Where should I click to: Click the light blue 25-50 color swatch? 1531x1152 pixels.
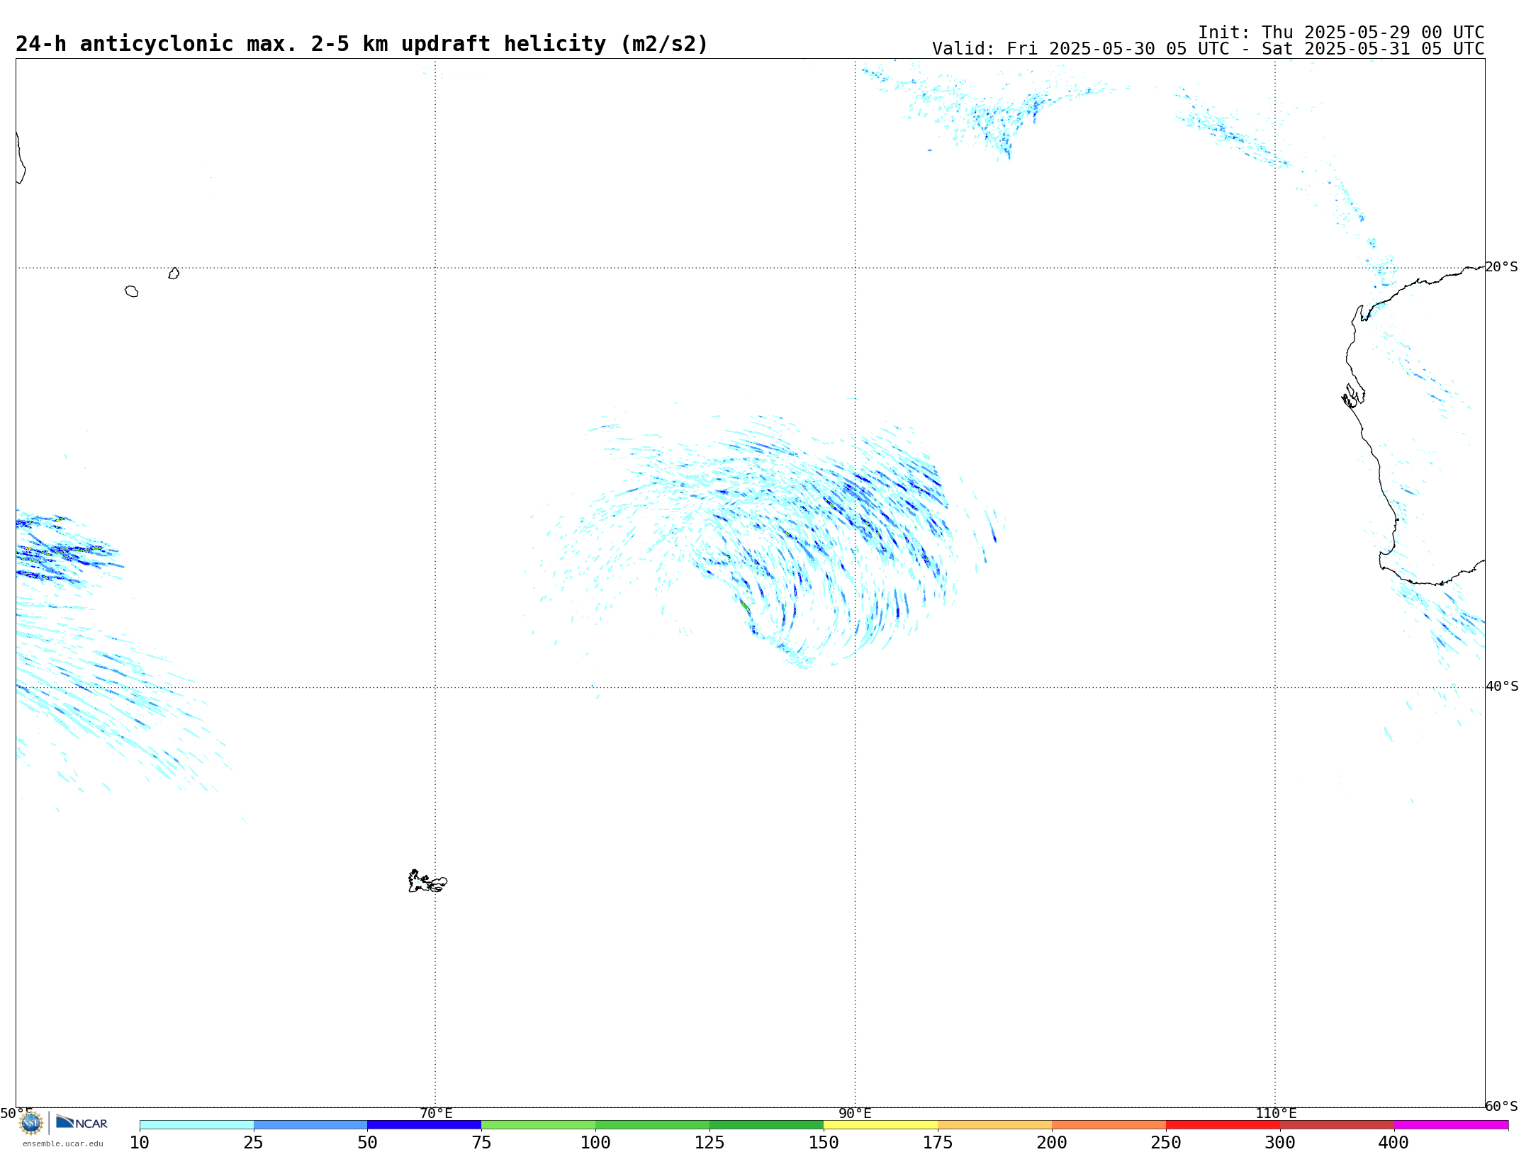click(310, 1124)
